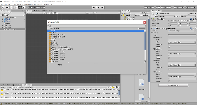Adjust Project panel icon size slider
197x105 pixels.
[144, 101]
